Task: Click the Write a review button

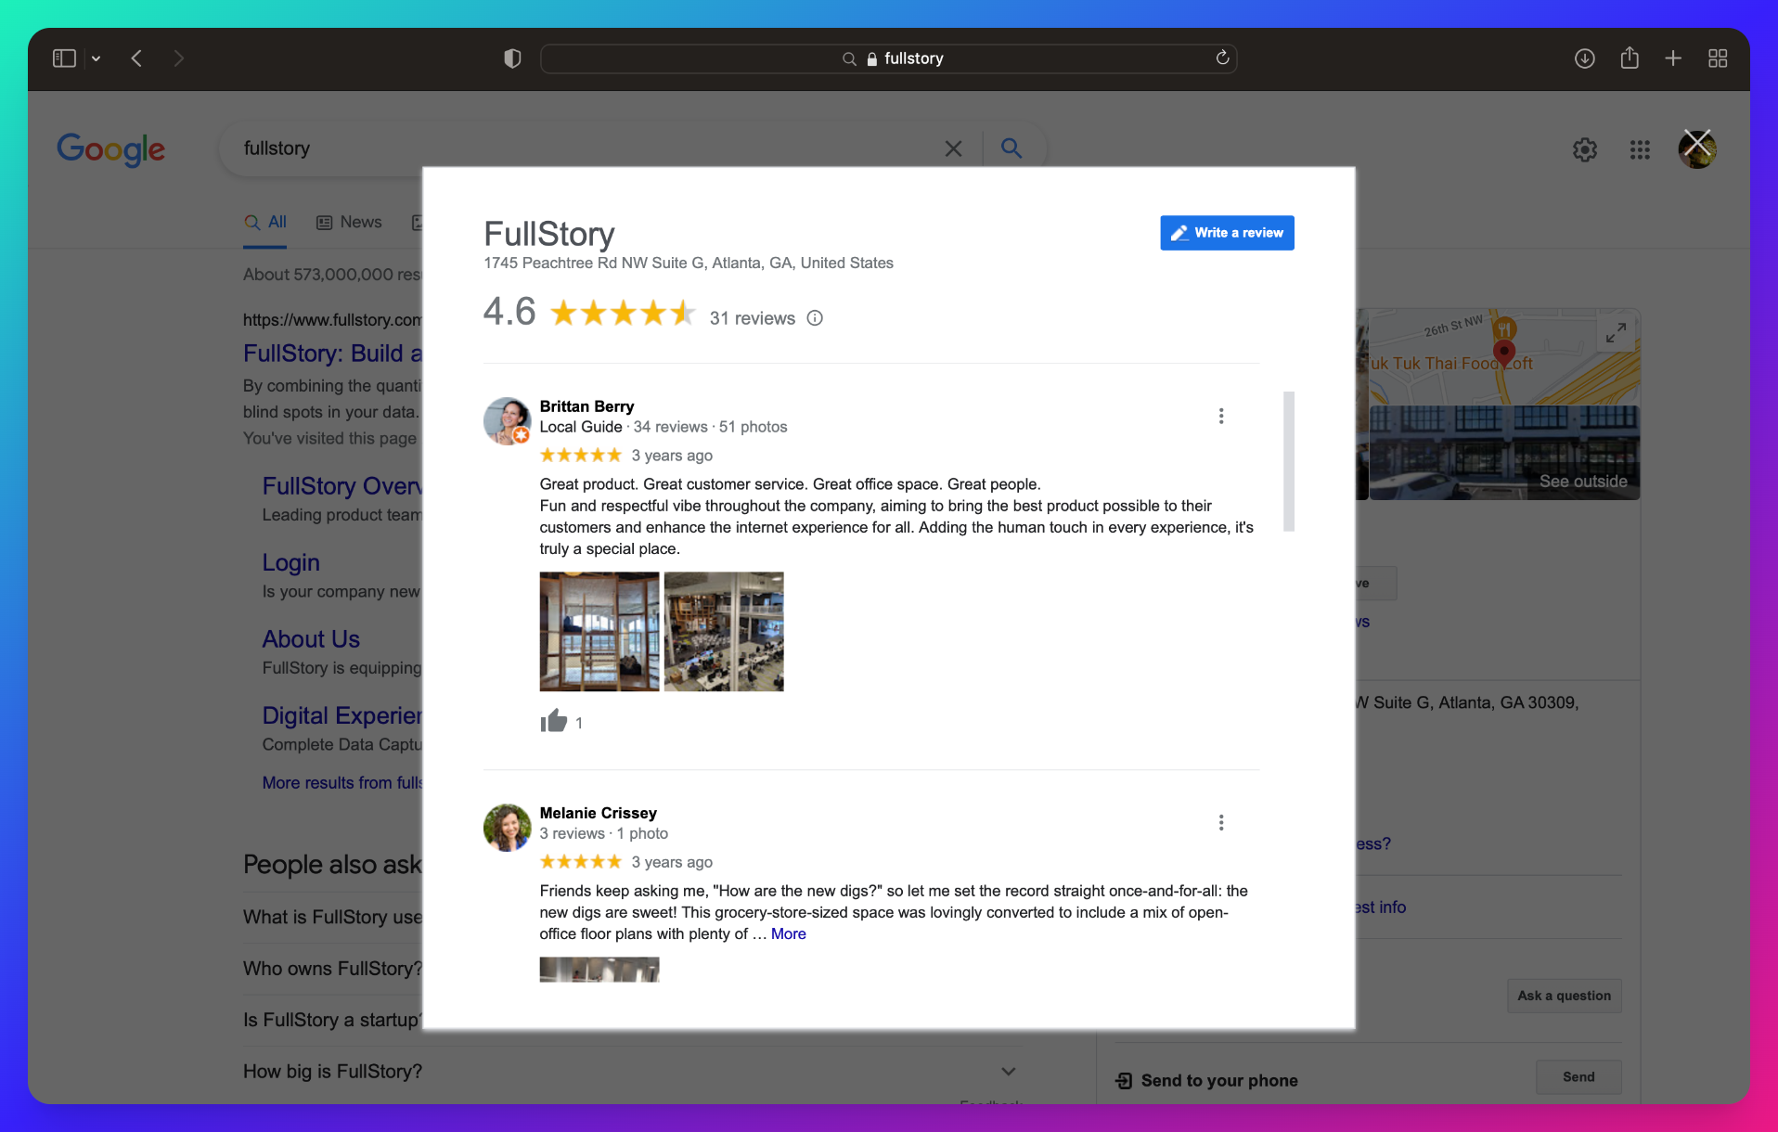Action: click(x=1226, y=233)
